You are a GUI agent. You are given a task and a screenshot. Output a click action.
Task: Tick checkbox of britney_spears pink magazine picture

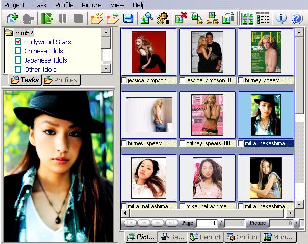point(183,143)
